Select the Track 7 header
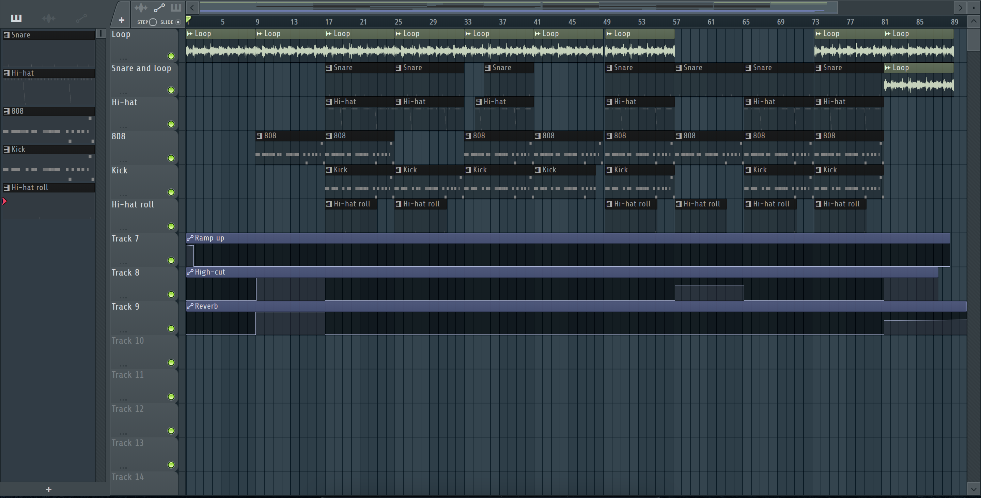 coord(144,250)
